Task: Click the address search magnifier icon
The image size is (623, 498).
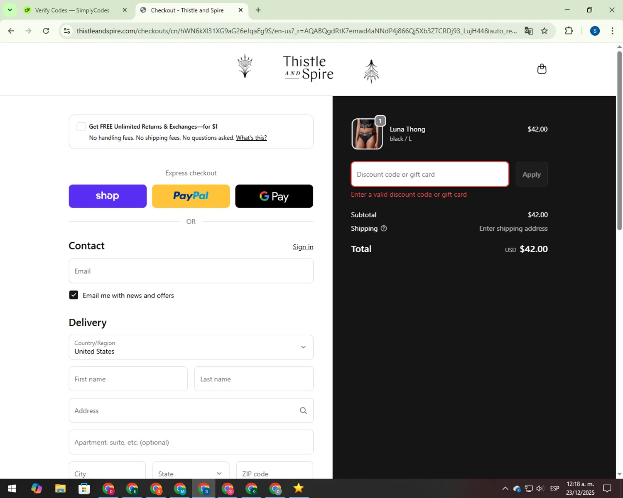Action: [x=303, y=410]
